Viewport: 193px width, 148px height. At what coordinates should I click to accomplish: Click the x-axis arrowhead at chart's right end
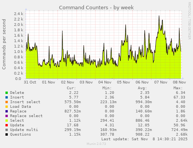tap(183, 78)
